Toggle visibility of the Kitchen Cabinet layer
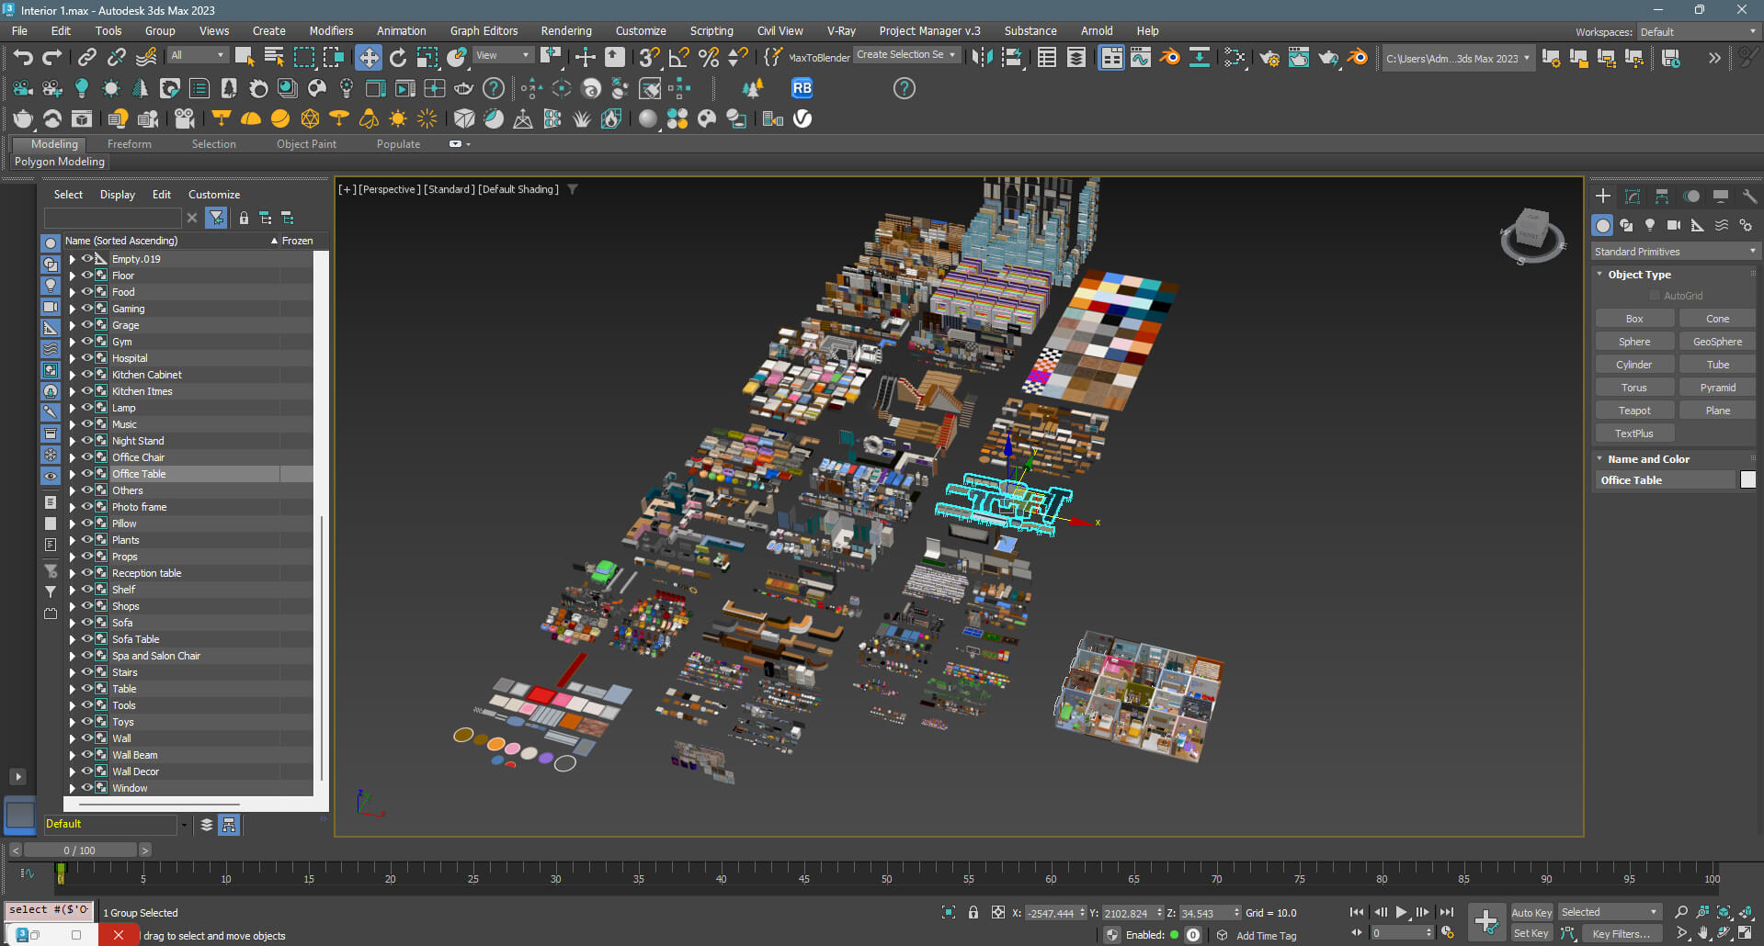1764x946 pixels. pyautogui.click(x=87, y=375)
